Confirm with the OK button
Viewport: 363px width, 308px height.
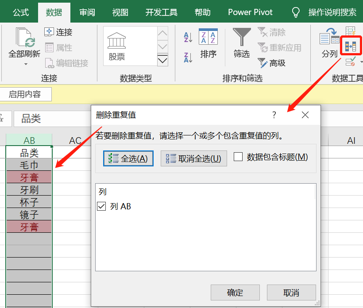click(x=235, y=293)
